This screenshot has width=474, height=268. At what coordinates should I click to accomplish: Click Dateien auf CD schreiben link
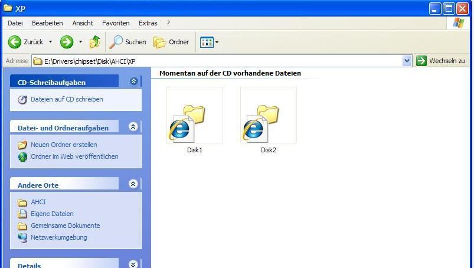point(67,99)
